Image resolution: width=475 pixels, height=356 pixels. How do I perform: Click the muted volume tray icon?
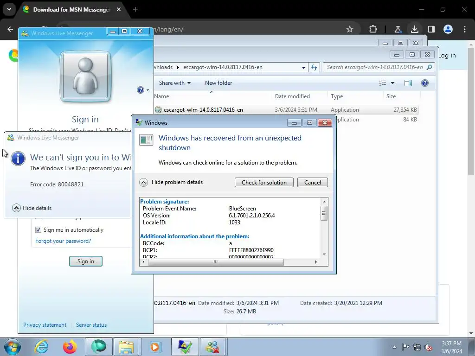pos(428,347)
